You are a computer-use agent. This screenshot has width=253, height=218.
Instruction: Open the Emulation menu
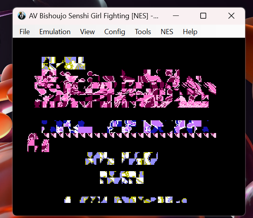pyautogui.click(x=55, y=32)
